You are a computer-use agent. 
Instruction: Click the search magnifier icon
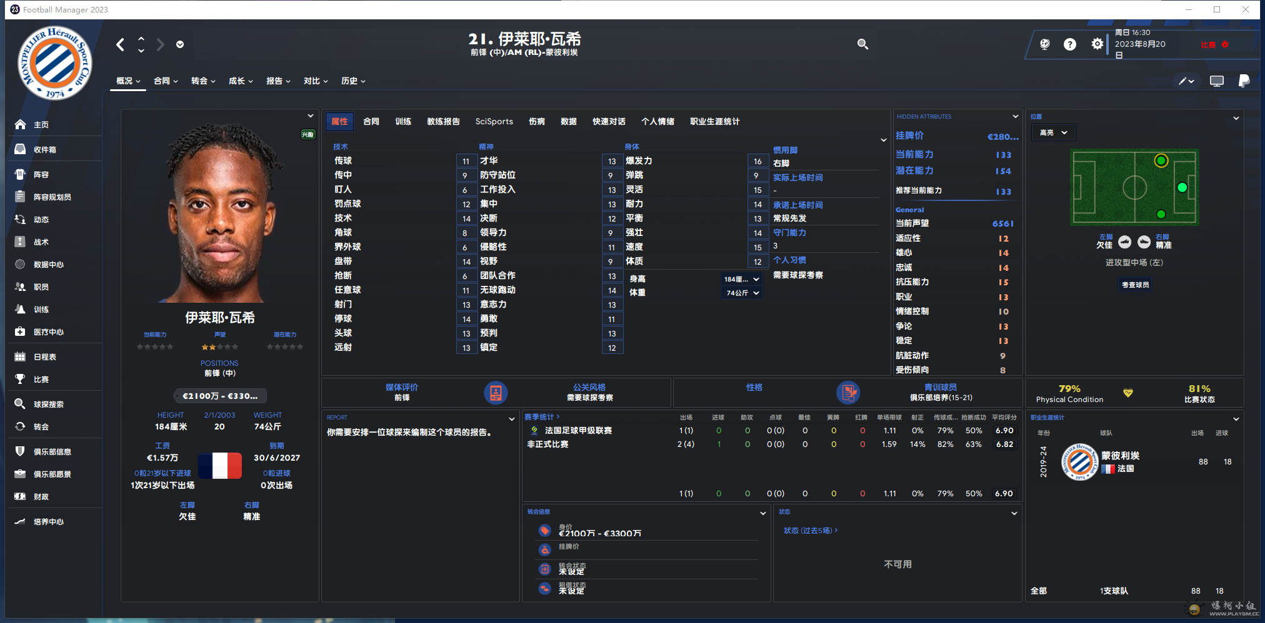pyautogui.click(x=862, y=44)
